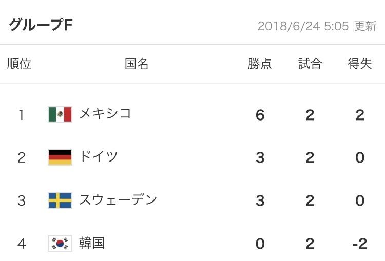Select the 順位 column header
385x261 pixels.
[20, 64]
